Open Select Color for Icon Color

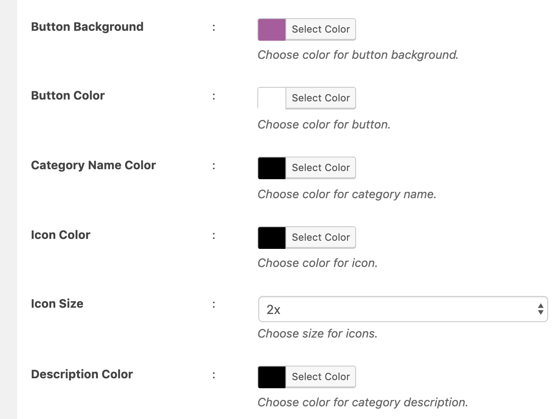[321, 238]
